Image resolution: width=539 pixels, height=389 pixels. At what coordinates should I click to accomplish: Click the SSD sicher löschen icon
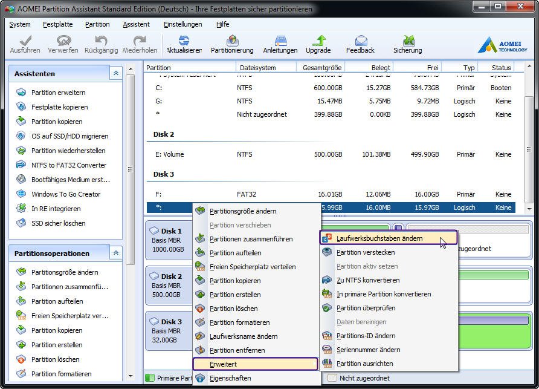(21, 223)
